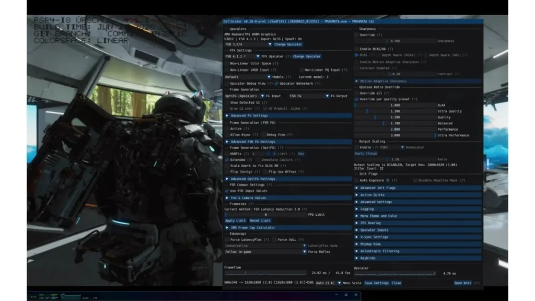Click the help marker beside FSR Common Settings

click(x=269, y=184)
